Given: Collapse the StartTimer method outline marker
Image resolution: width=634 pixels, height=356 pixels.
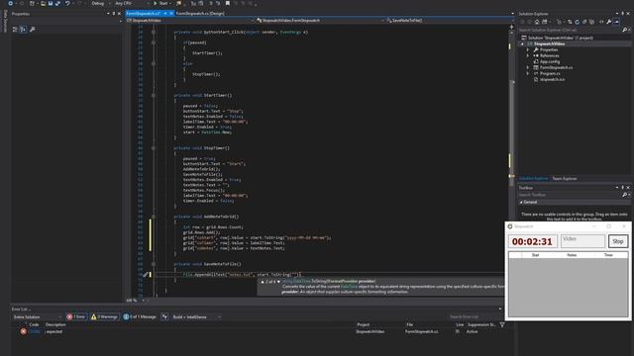Looking at the screenshot, I should [x=154, y=95].
